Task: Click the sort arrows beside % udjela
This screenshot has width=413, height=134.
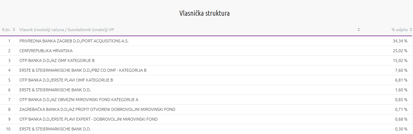Action: [411, 30]
